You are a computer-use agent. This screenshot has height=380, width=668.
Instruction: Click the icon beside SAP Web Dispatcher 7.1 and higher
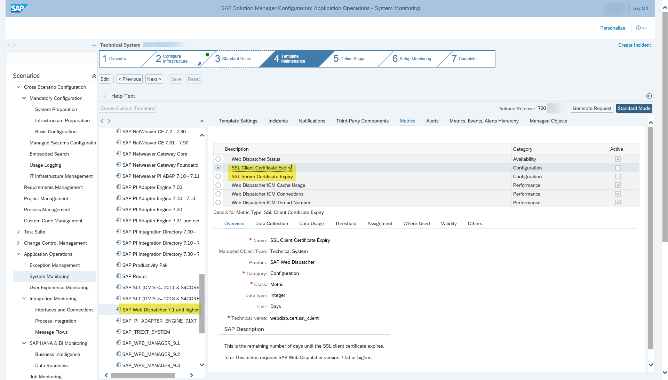[118, 309]
